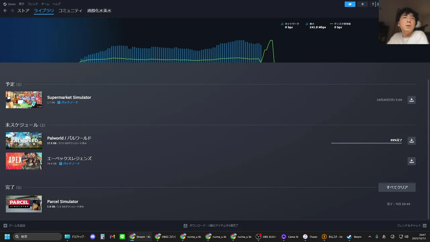Open Supermarket Simulator パッチノート link
Image resolution: width=430 pixels, height=242 pixels.
[70, 103]
